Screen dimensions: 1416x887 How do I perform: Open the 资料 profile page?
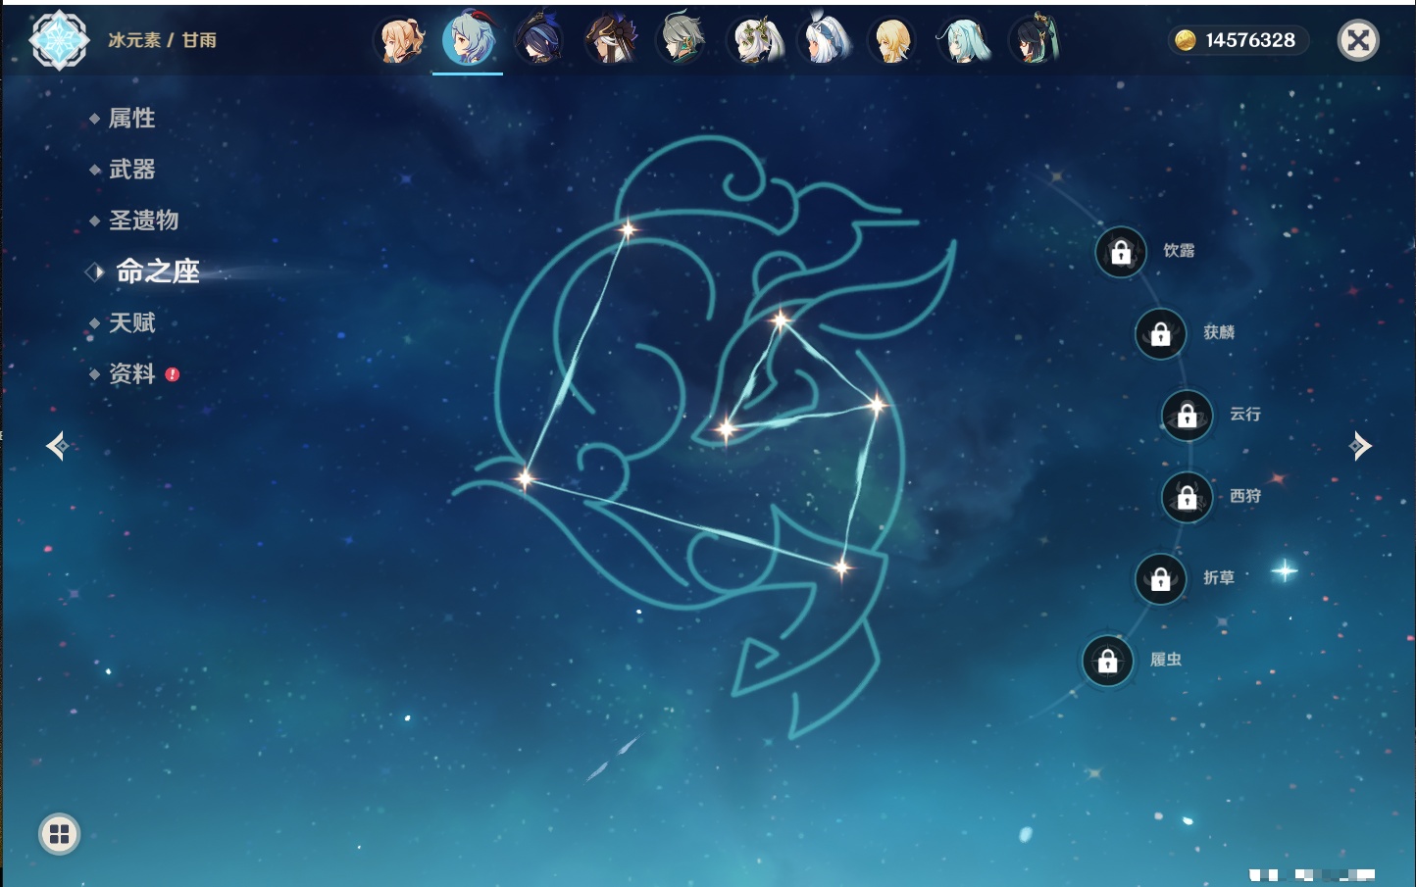coord(131,373)
